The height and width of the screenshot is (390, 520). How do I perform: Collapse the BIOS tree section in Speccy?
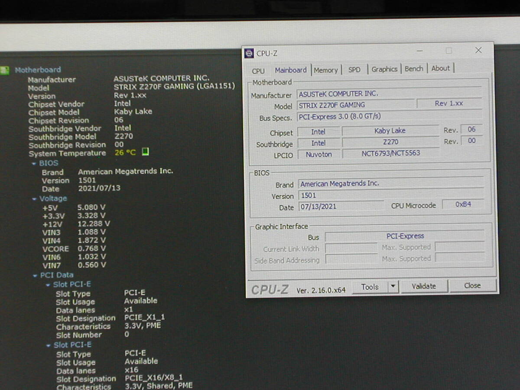tap(34, 164)
